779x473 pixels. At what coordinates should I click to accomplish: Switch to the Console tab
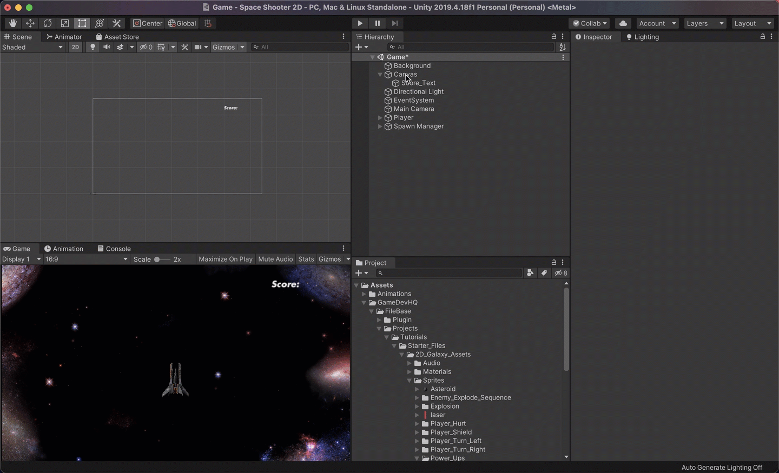(114, 249)
